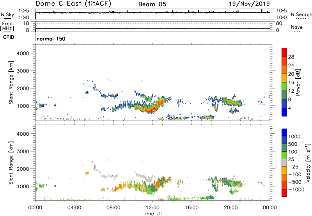Click the 'Dome C East (fitACF)' title
Viewport: 312px width, 216px height.
[x=73, y=4]
